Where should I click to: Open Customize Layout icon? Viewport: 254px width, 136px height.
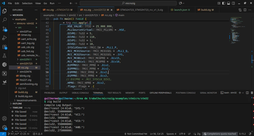[219, 3]
